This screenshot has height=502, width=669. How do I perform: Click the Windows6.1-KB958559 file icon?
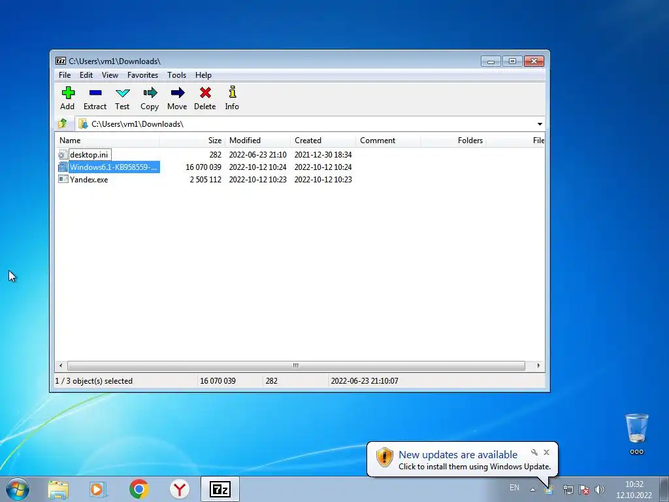point(63,167)
